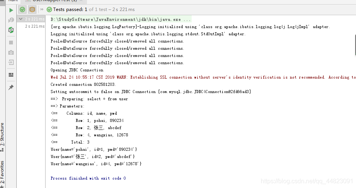Click the console vertical scrollbar thumb

[355, 45]
